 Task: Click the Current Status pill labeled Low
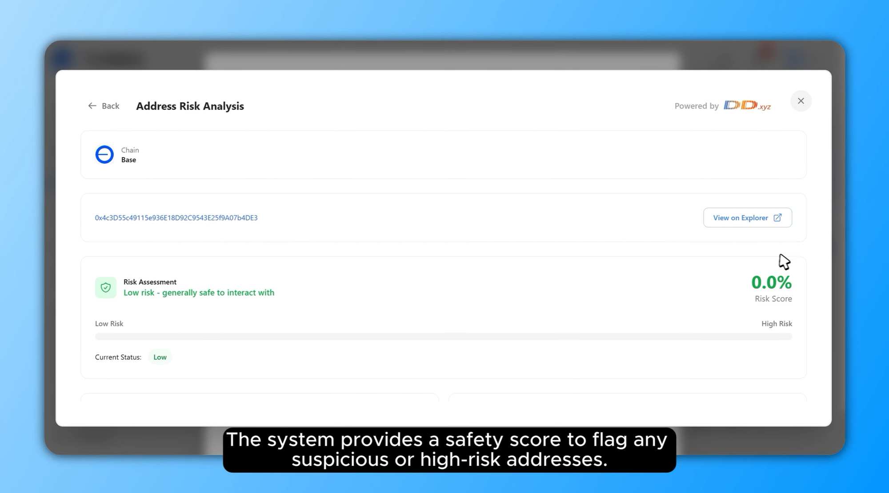click(160, 357)
